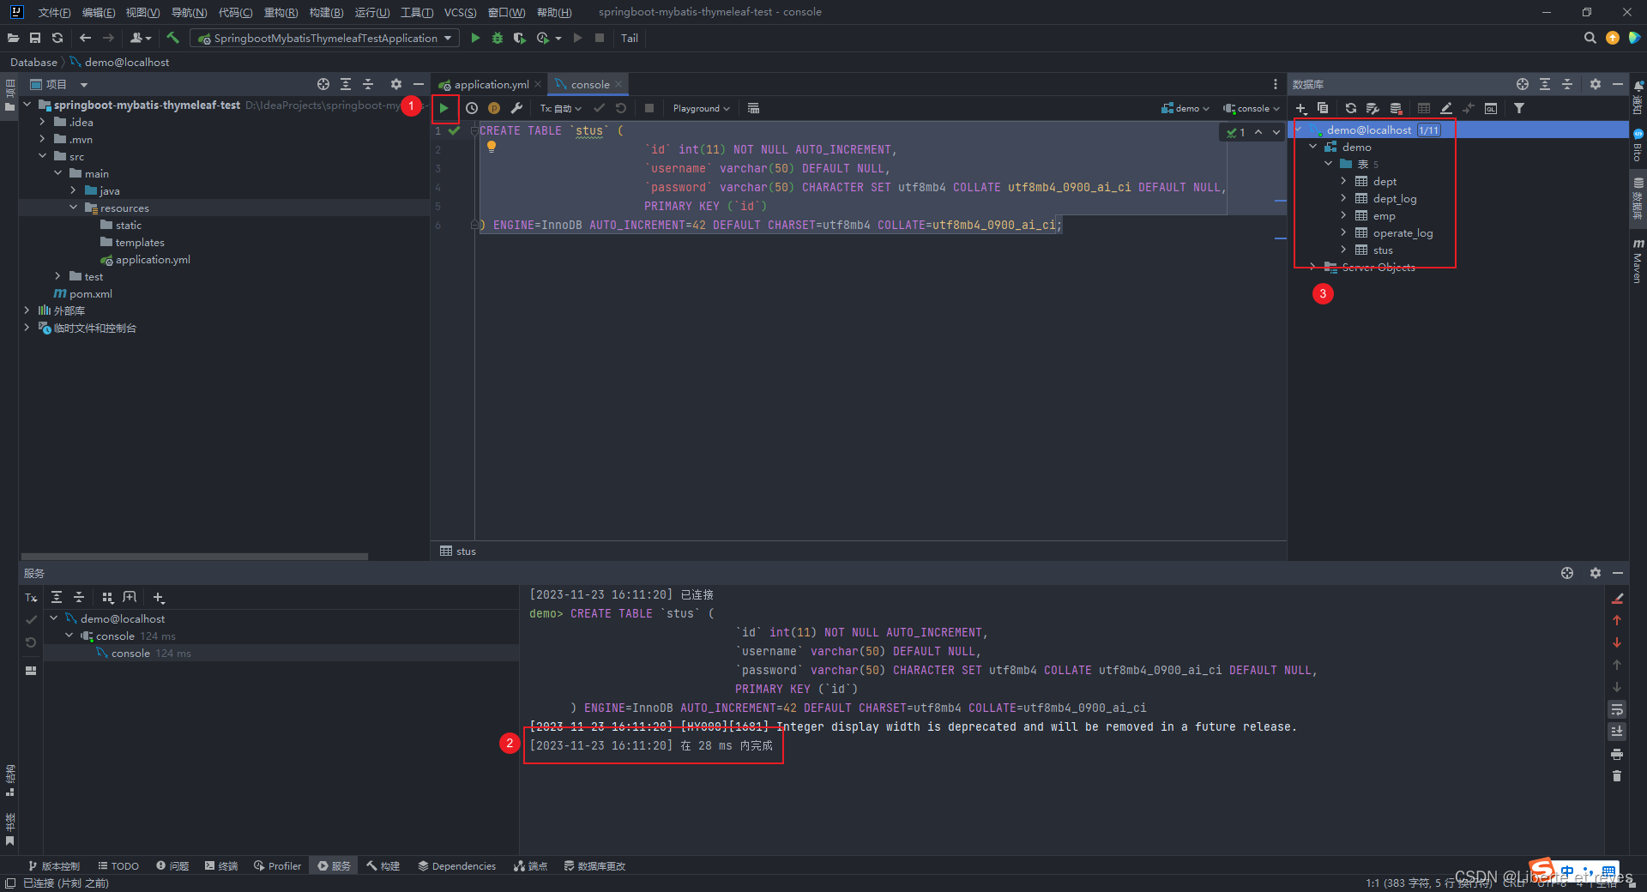Build project hammer icon in main toolbar

[x=173, y=38]
